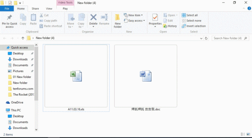The width and height of the screenshot is (252, 138).
Task: Open the New item dropdown
Action: tap(133, 15)
